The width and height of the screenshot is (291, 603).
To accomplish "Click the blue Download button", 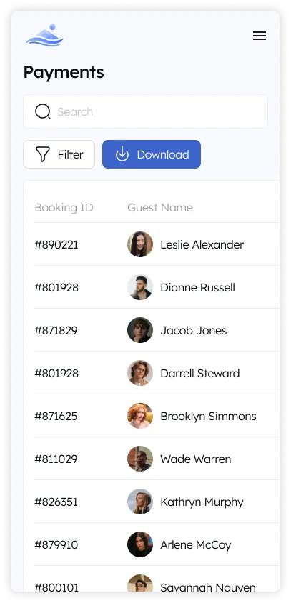I will [x=152, y=154].
